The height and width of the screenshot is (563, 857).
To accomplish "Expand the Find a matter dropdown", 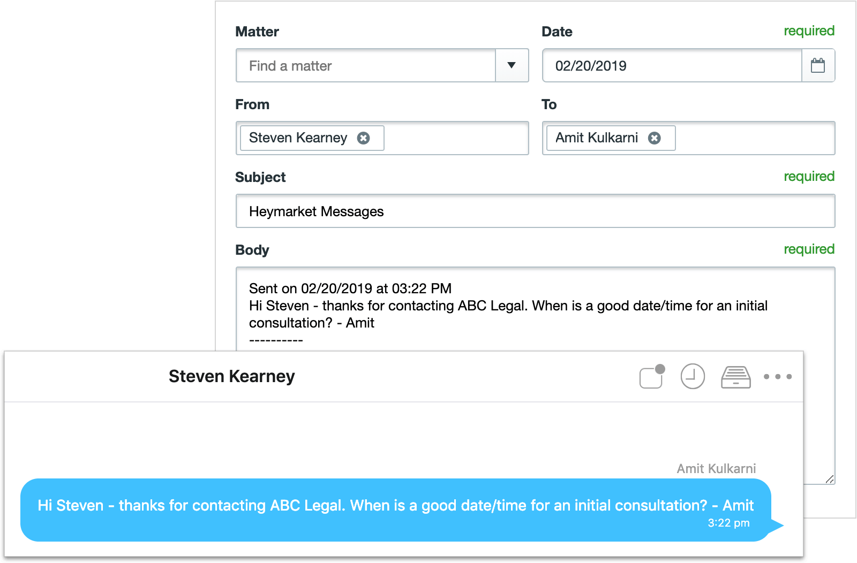I will tap(512, 65).
